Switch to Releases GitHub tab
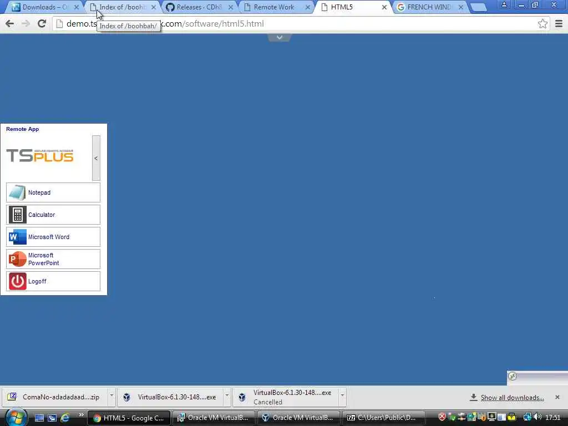The width and height of the screenshot is (568, 426). (x=200, y=7)
